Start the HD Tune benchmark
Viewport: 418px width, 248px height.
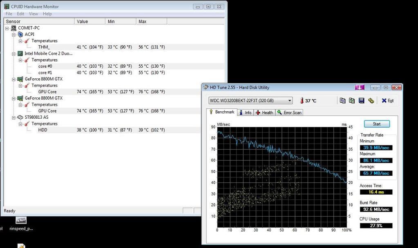377,124
